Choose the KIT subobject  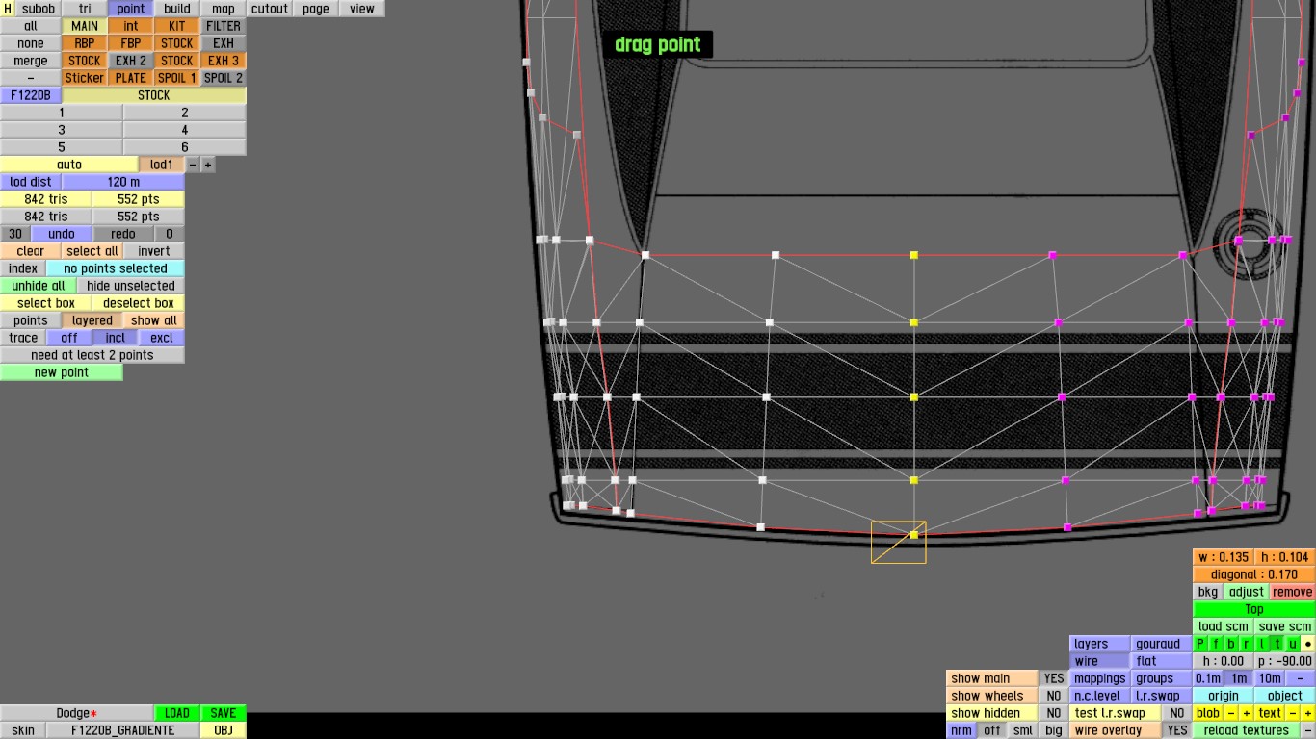[177, 26]
